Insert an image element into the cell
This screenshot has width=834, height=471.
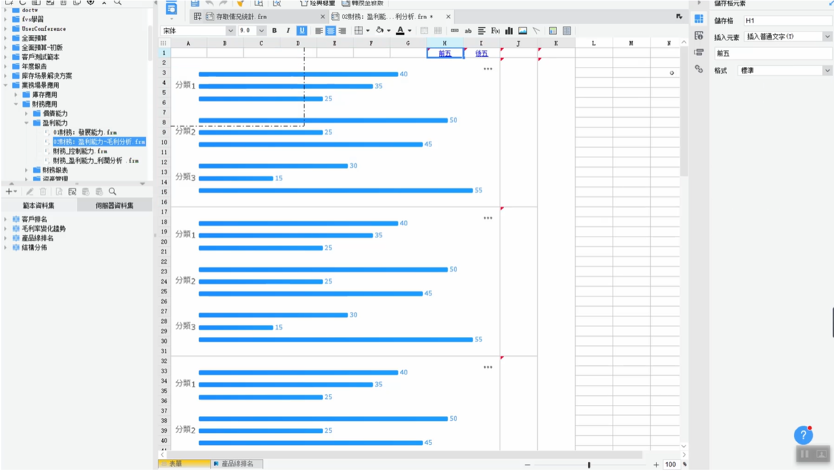[522, 31]
